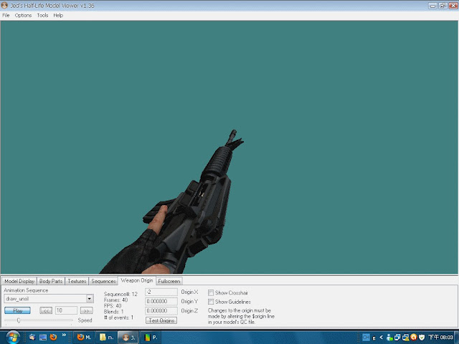This screenshot has height=344, width=459.
Task: Click the security shield tray icon
Action: [x=422, y=338]
